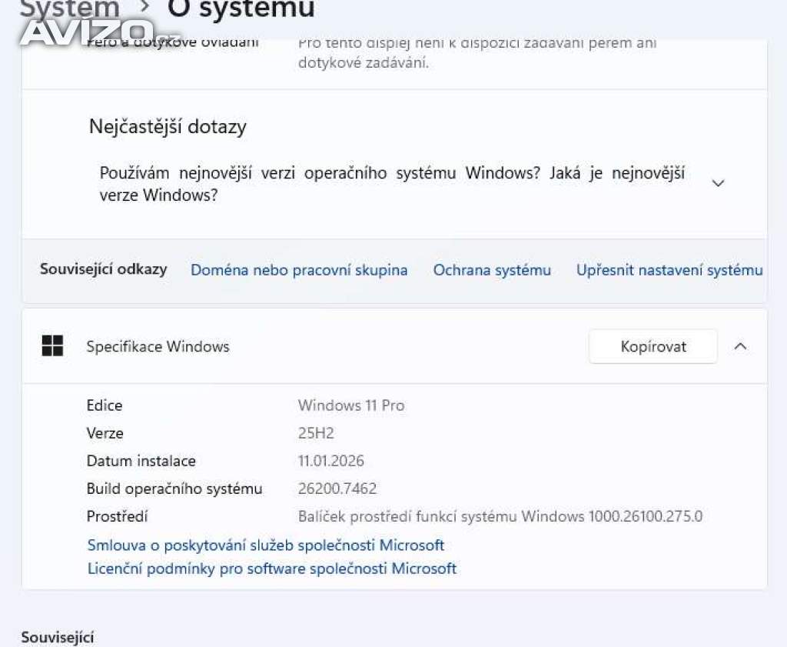The image size is (787, 647).
Task: Copy Windows specs with the Kopírovat button
Action: coord(653,347)
